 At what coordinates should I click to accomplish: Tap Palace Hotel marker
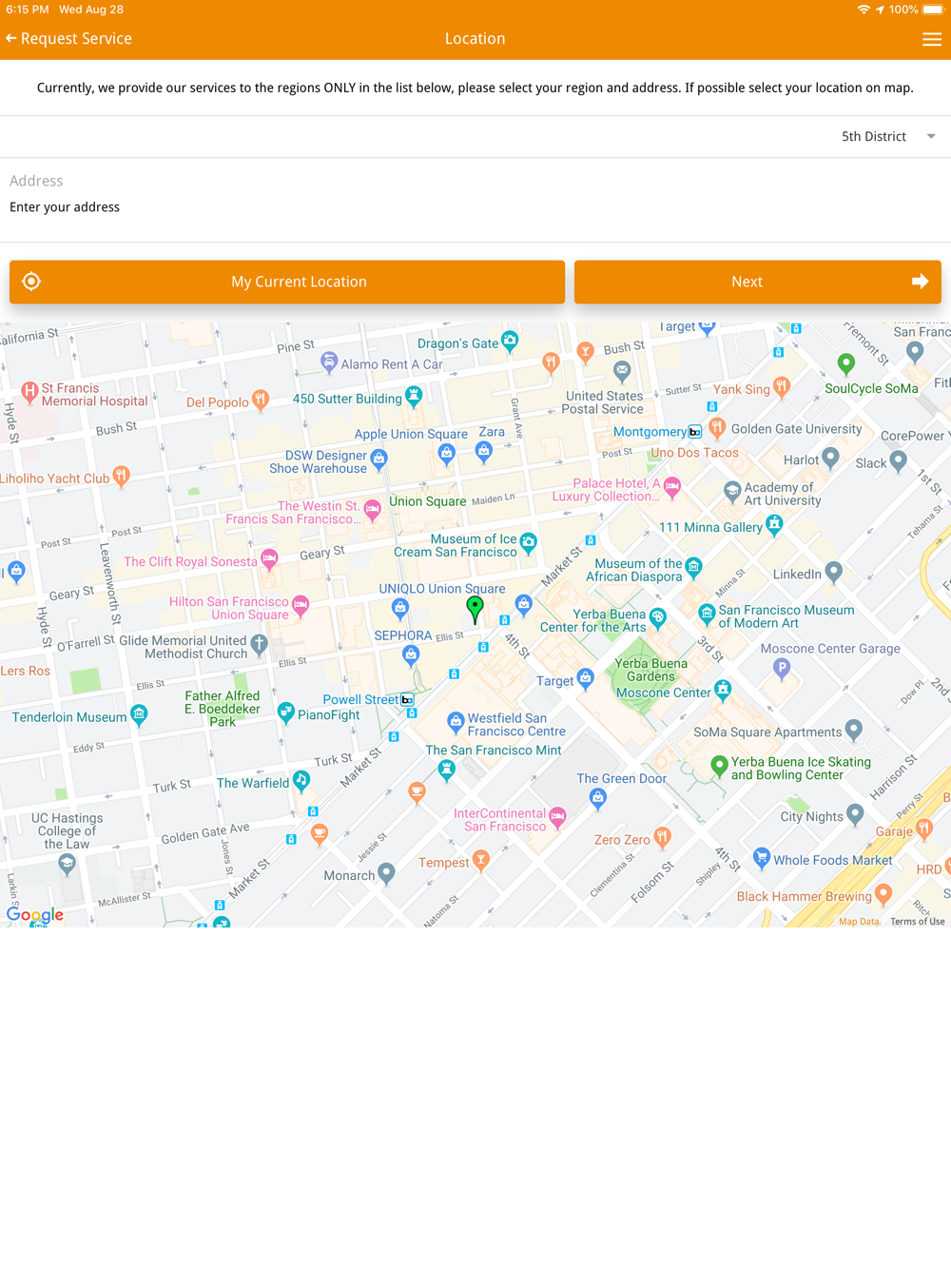tap(673, 487)
